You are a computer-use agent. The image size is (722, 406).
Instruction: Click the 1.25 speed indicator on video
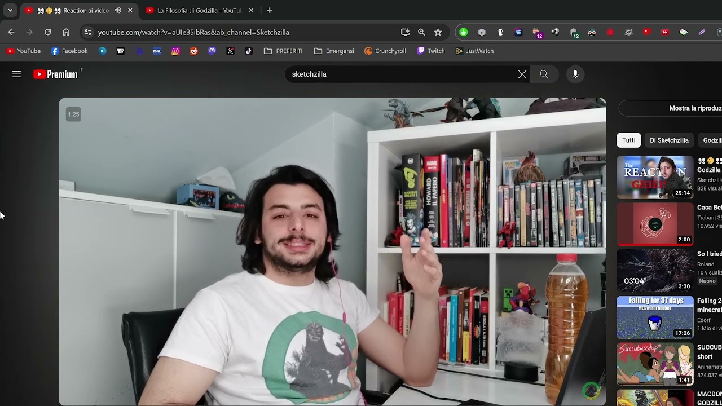73,114
